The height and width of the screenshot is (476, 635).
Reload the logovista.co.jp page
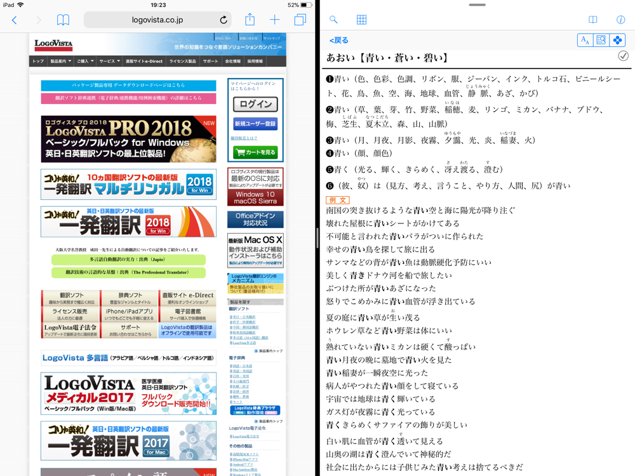tap(224, 20)
